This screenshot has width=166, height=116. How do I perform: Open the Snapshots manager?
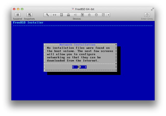[29, 15]
